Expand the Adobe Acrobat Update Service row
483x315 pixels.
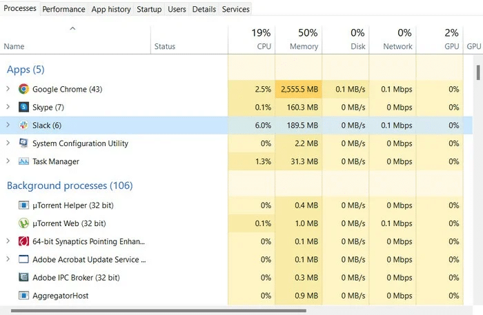click(x=8, y=259)
